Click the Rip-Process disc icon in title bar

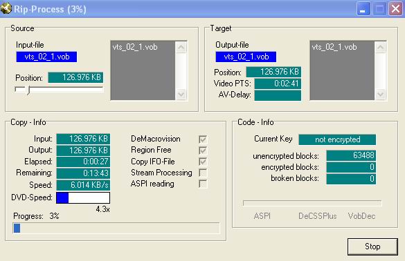[6, 8]
